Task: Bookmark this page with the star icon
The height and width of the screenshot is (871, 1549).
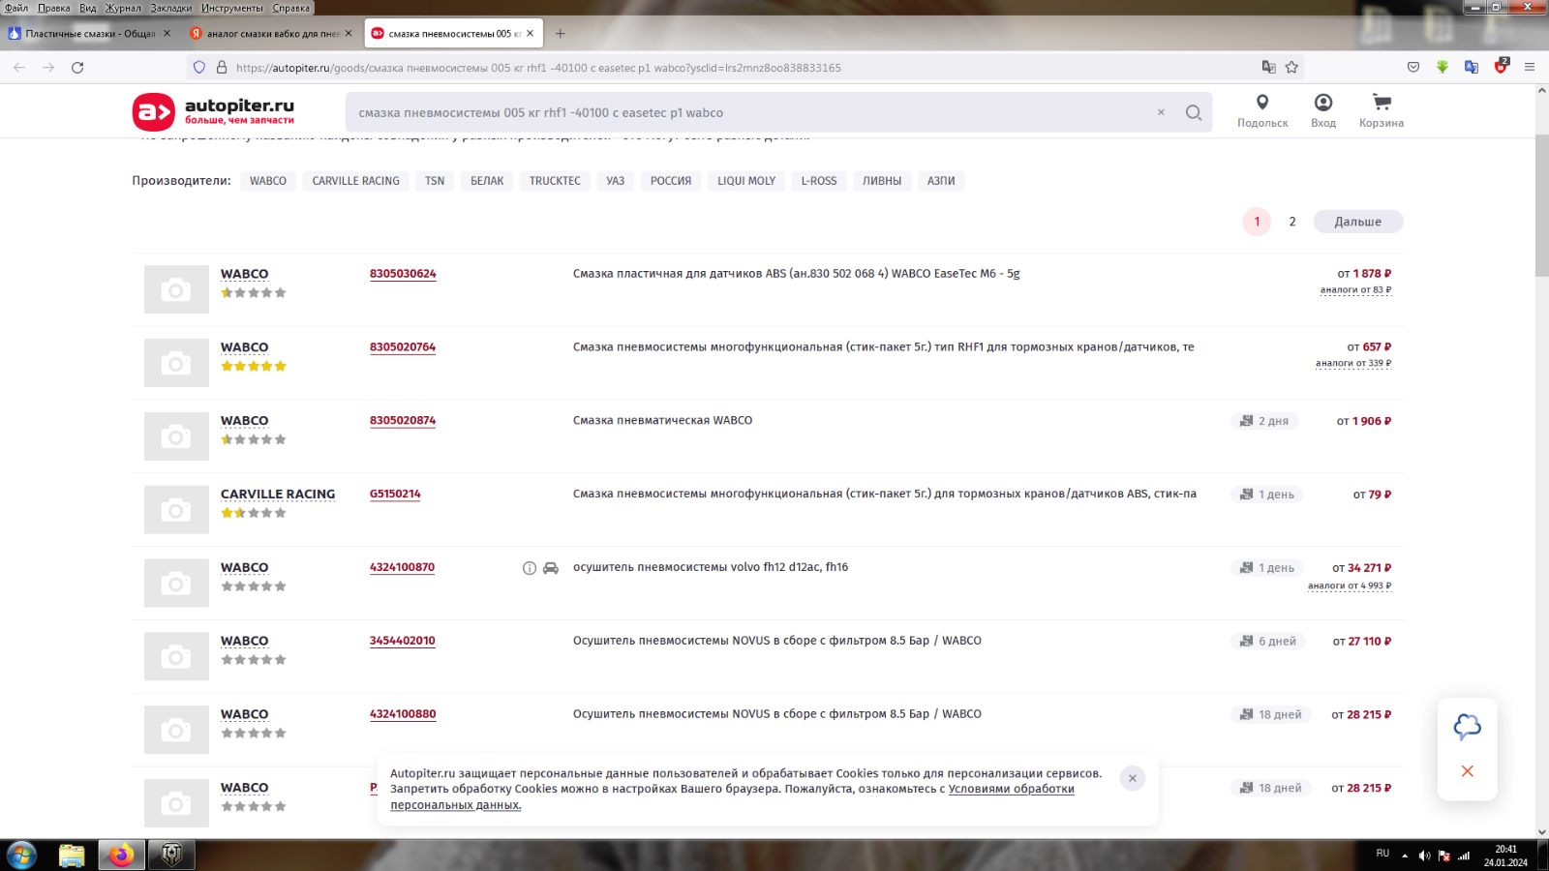Action: tap(1291, 68)
